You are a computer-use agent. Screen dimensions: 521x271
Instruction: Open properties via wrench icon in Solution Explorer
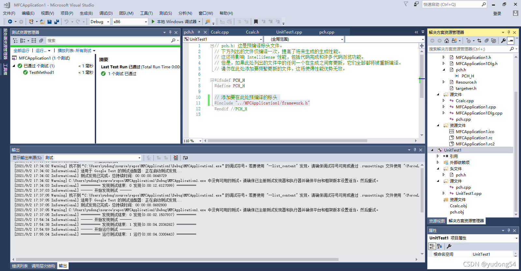pos(503,41)
